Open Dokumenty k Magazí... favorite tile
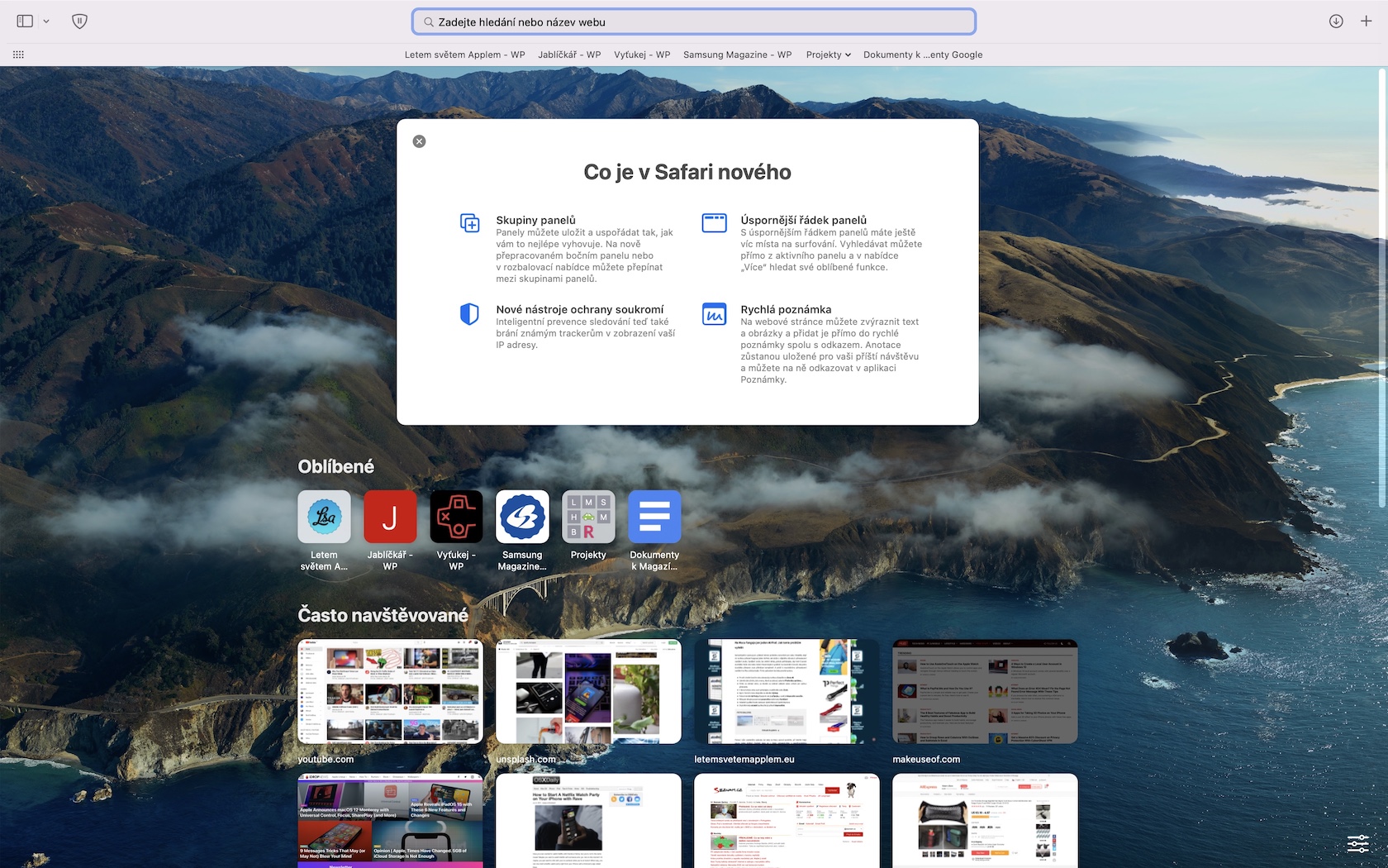The width and height of the screenshot is (1388, 868). (x=654, y=517)
